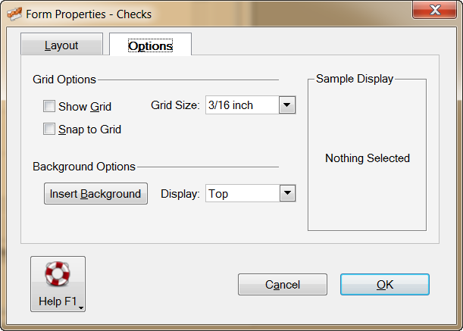Image resolution: width=463 pixels, height=331 pixels.
Task: Toggle the Snap to Grid checkbox
Action: 49,129
